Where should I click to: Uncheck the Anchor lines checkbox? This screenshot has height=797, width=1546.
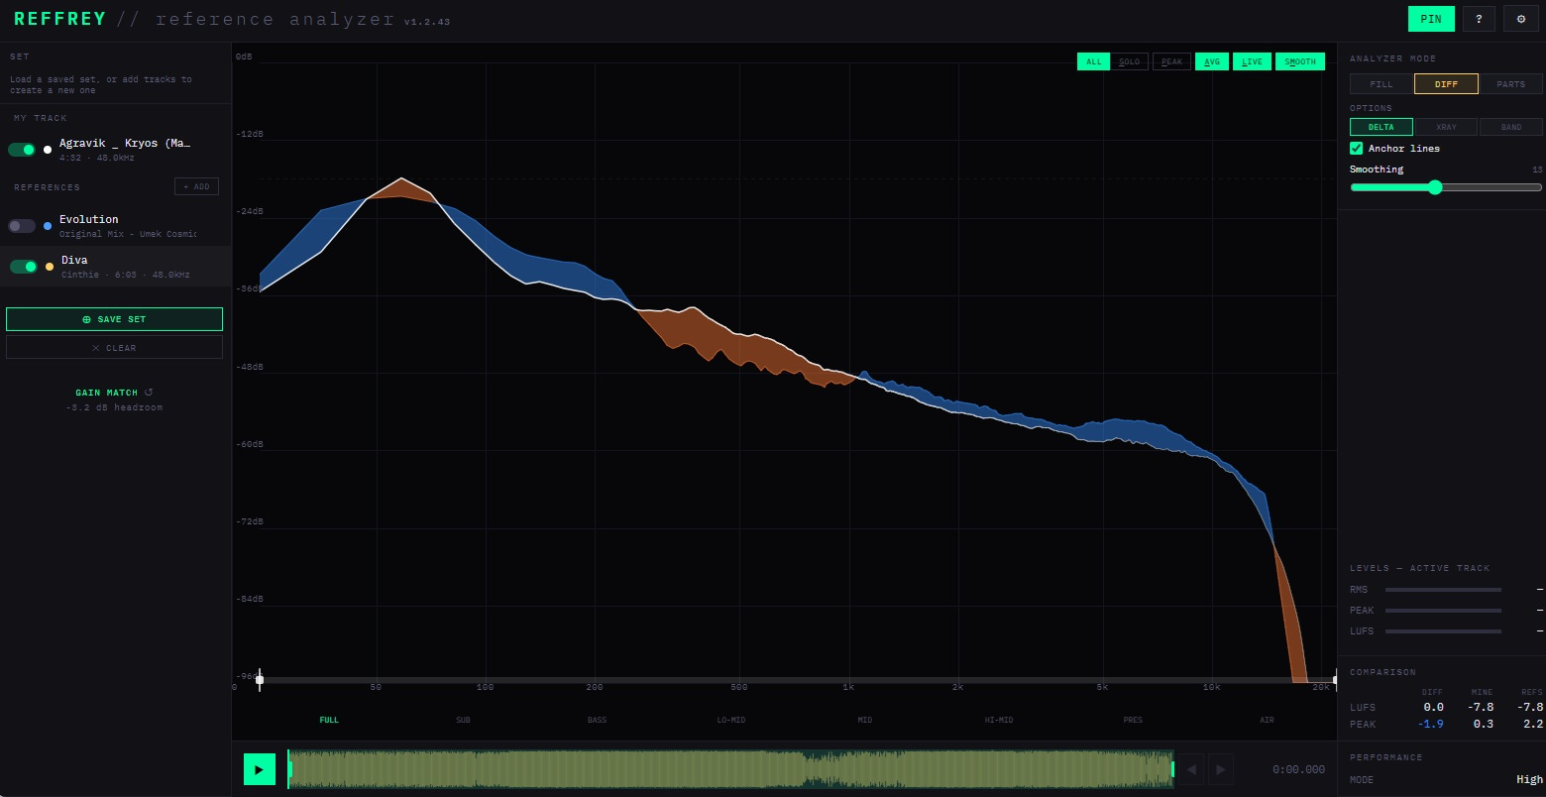[1357, 148]
